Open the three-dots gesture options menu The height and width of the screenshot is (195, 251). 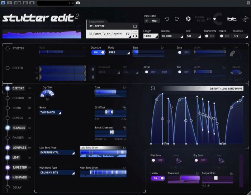tap(135, 31)
